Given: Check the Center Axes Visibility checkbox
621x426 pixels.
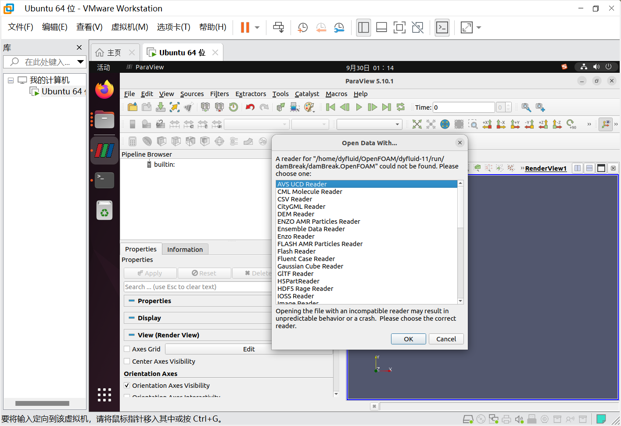Looking at the screenshot, I should (127, 361).
